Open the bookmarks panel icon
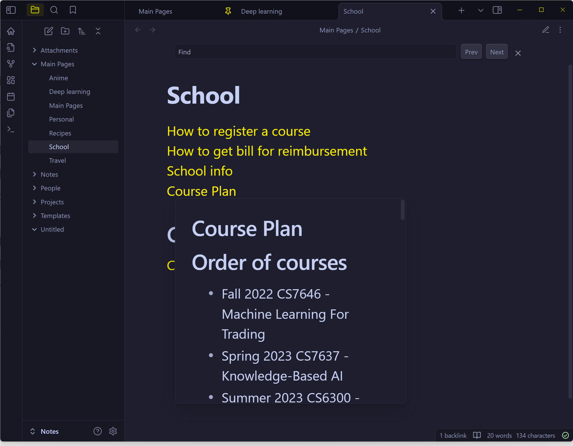This screenshot has height=446, width=573. [73, 10]
